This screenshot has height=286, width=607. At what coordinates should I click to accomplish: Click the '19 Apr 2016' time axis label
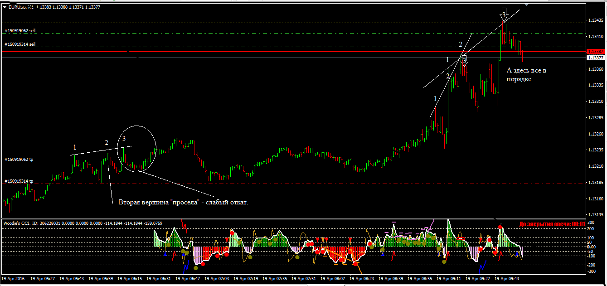pyautogui.click(x=13, y=279)
